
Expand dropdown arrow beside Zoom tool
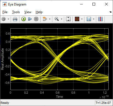(61, 19)
